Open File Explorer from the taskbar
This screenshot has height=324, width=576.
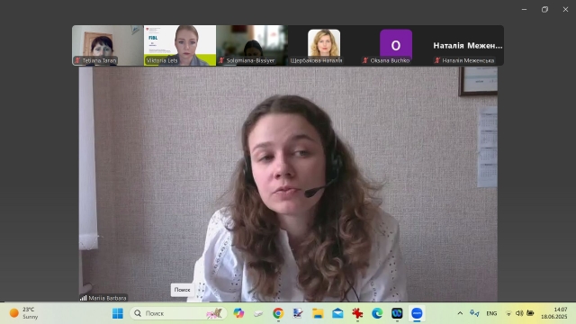pyautogui.click(x=318, y=313)
